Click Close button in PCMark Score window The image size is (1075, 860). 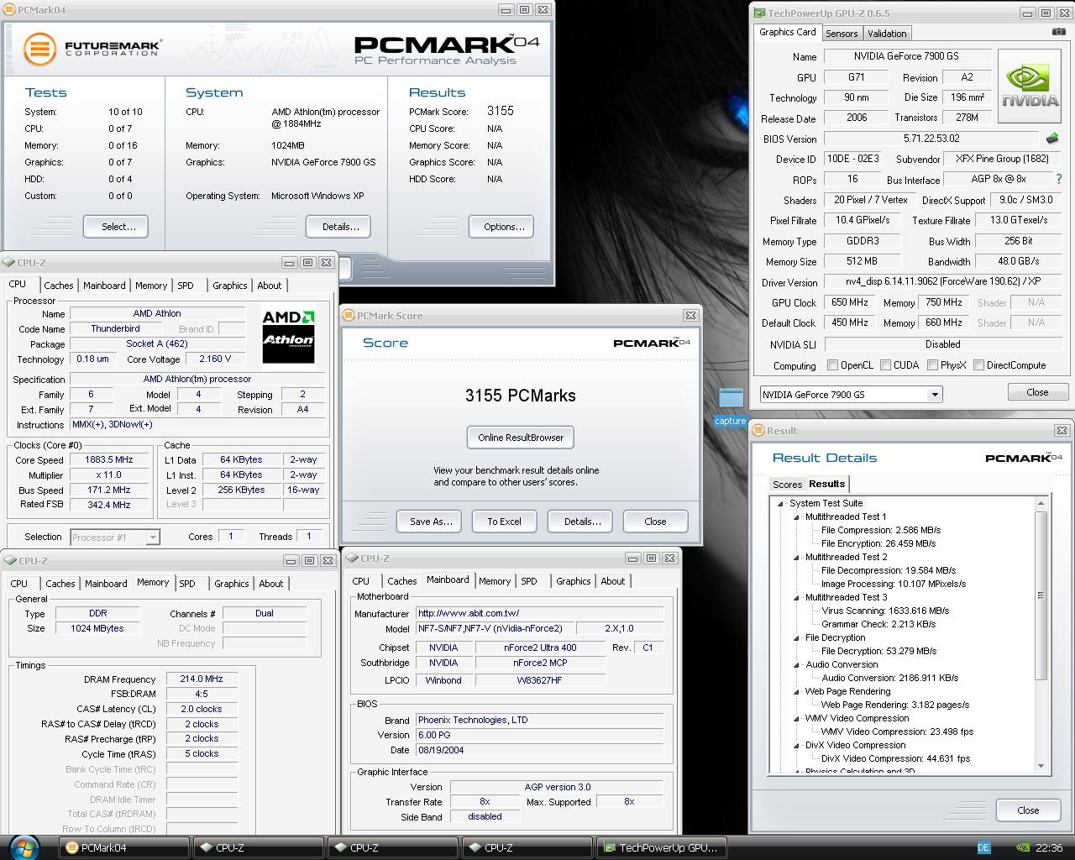click(655, 522)
